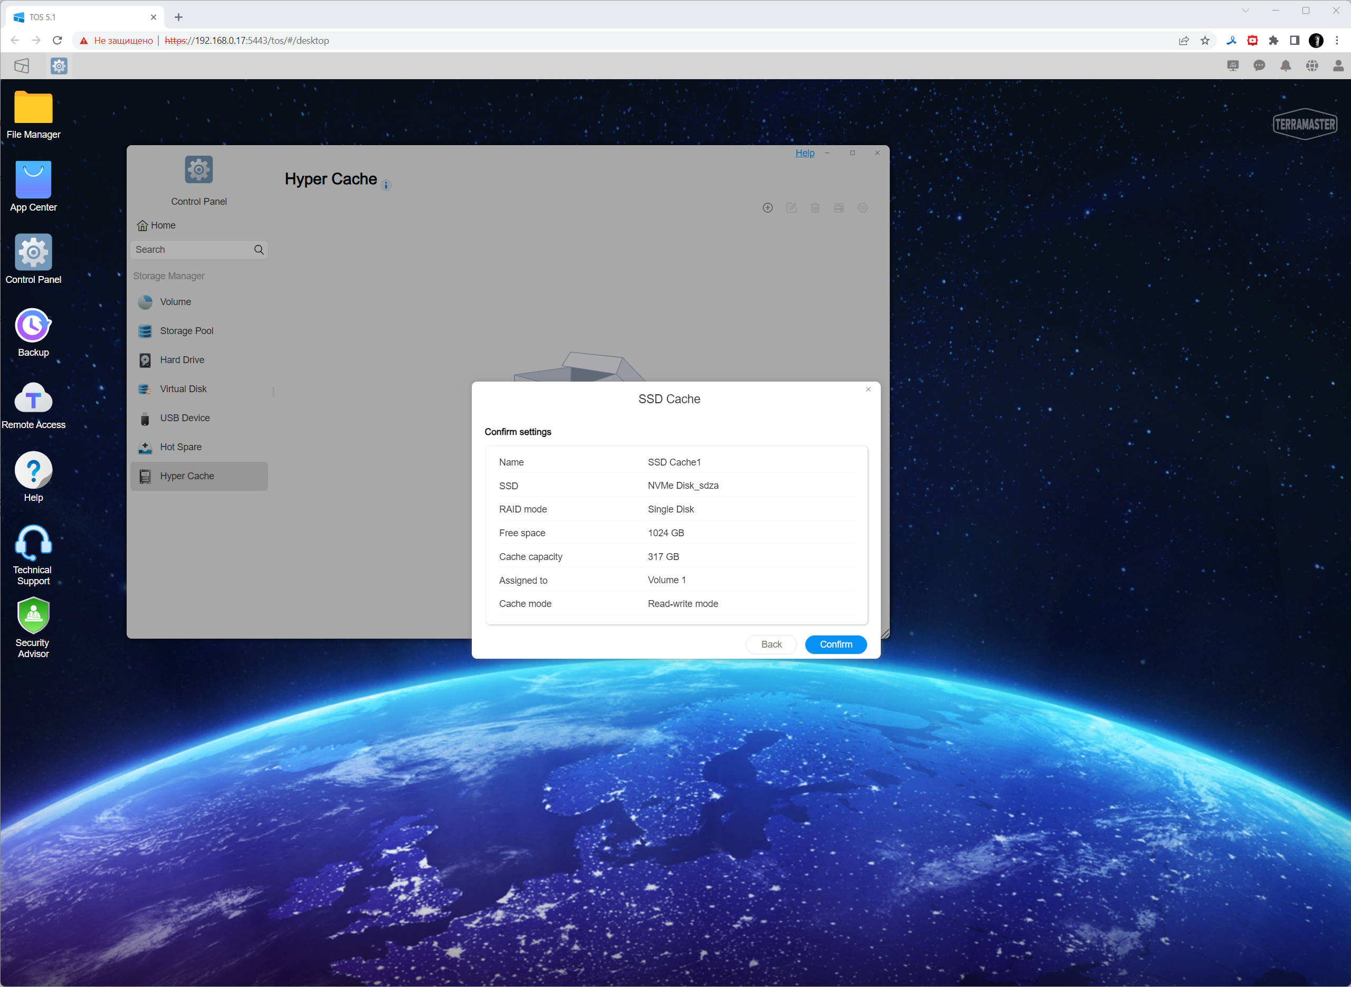Open the Help link in Control Panel

(x=804, y=153)
